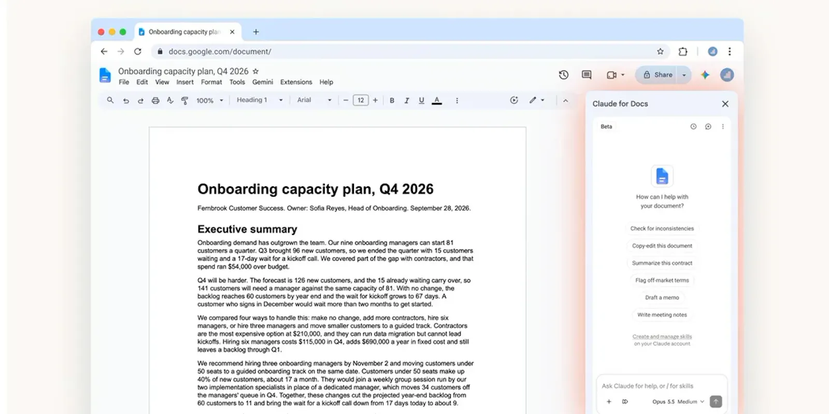The width and height of the screenshot is (829, 414).
Task: Follow the Create and manage skills link
Action: click(x=662, y=336)
